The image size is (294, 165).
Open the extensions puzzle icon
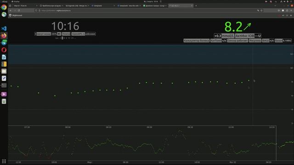pos(287,11)
